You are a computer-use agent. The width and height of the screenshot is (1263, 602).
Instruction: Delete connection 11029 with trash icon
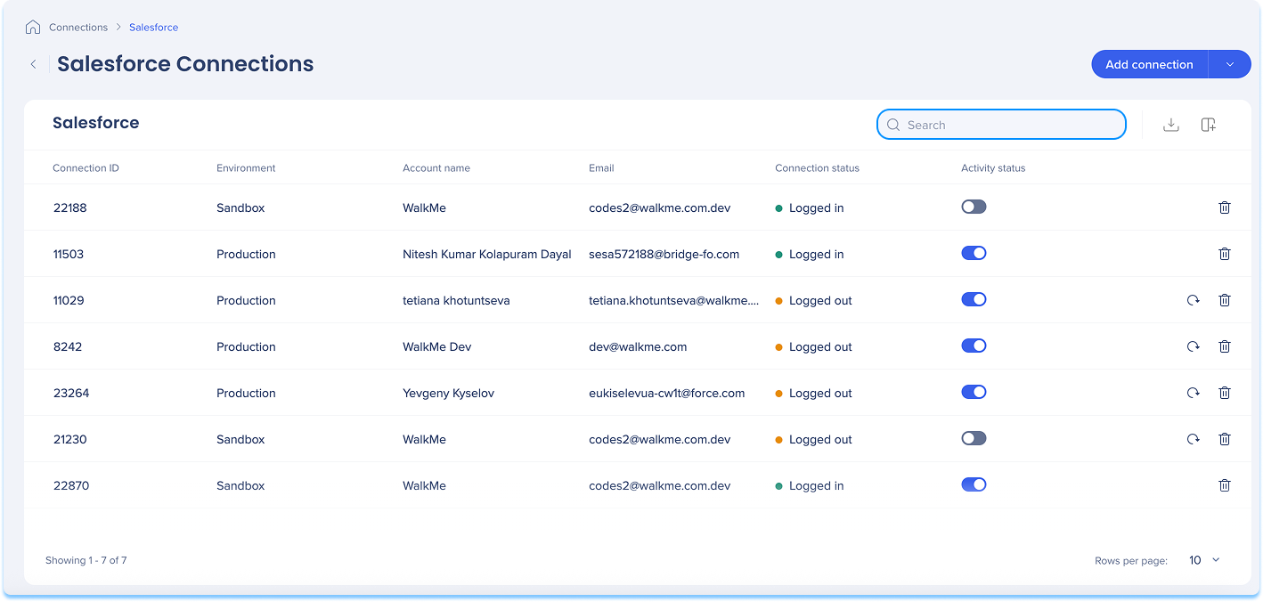[x=1225, y=300]
